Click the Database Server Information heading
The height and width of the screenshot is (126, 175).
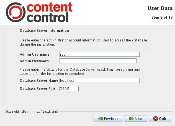44,31
